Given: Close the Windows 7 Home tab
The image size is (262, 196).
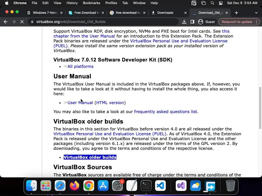Looking at the screenshot, I should tap(61, 13).
